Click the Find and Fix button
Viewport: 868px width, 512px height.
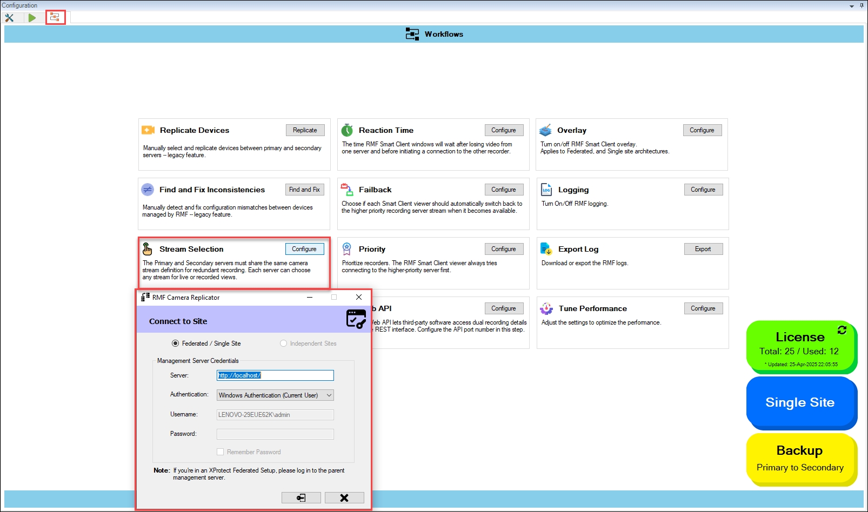click(x=304, y=190)
